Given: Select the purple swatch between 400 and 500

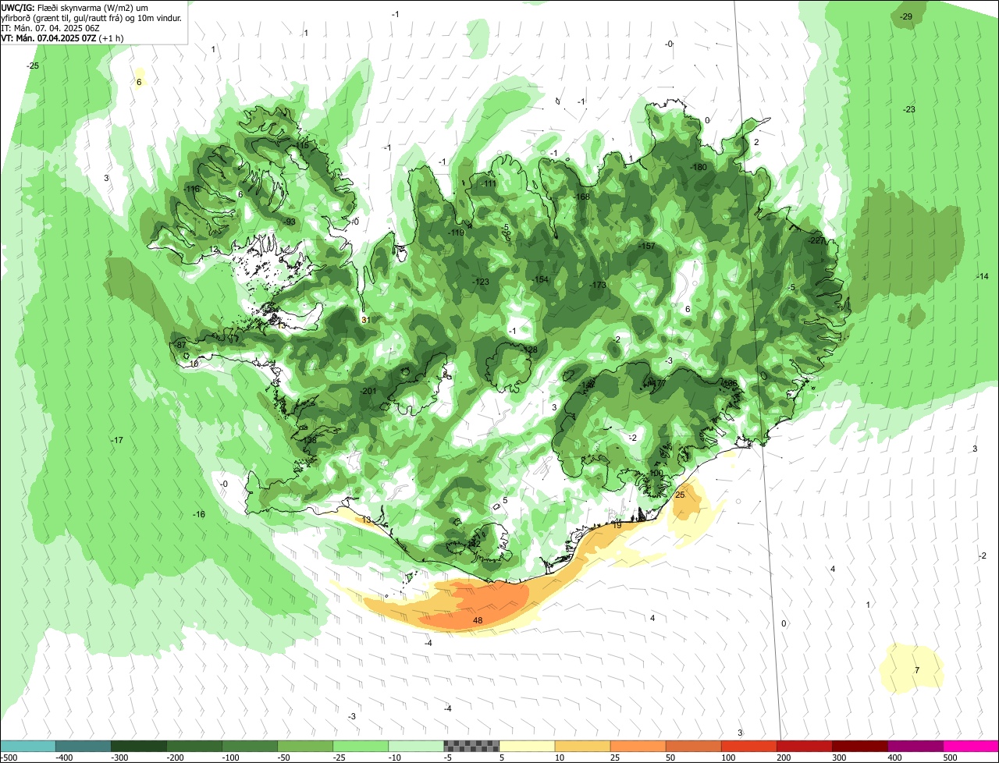Looking at the screenshot, I should point(915,746).
